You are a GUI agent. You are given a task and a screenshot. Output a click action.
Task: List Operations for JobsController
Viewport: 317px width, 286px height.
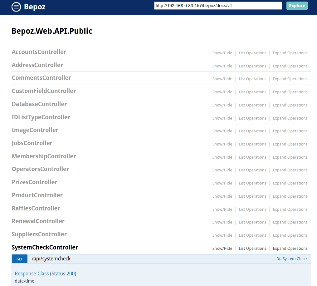(x=252, y=144)
